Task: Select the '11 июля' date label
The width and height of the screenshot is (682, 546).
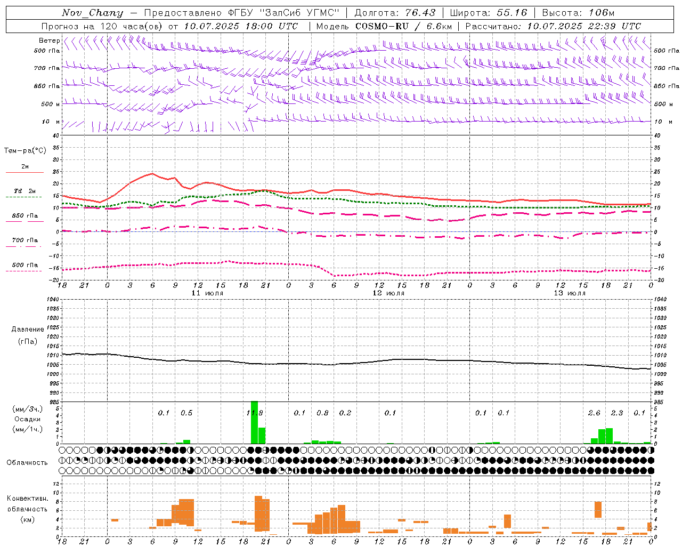Action: (x=208, y=293)
